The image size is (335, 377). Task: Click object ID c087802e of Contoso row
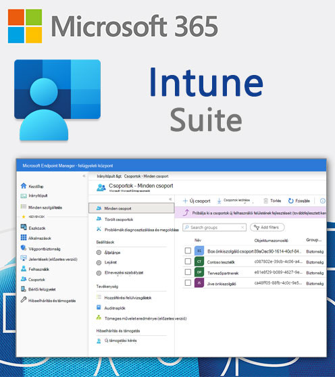point(278,261)
